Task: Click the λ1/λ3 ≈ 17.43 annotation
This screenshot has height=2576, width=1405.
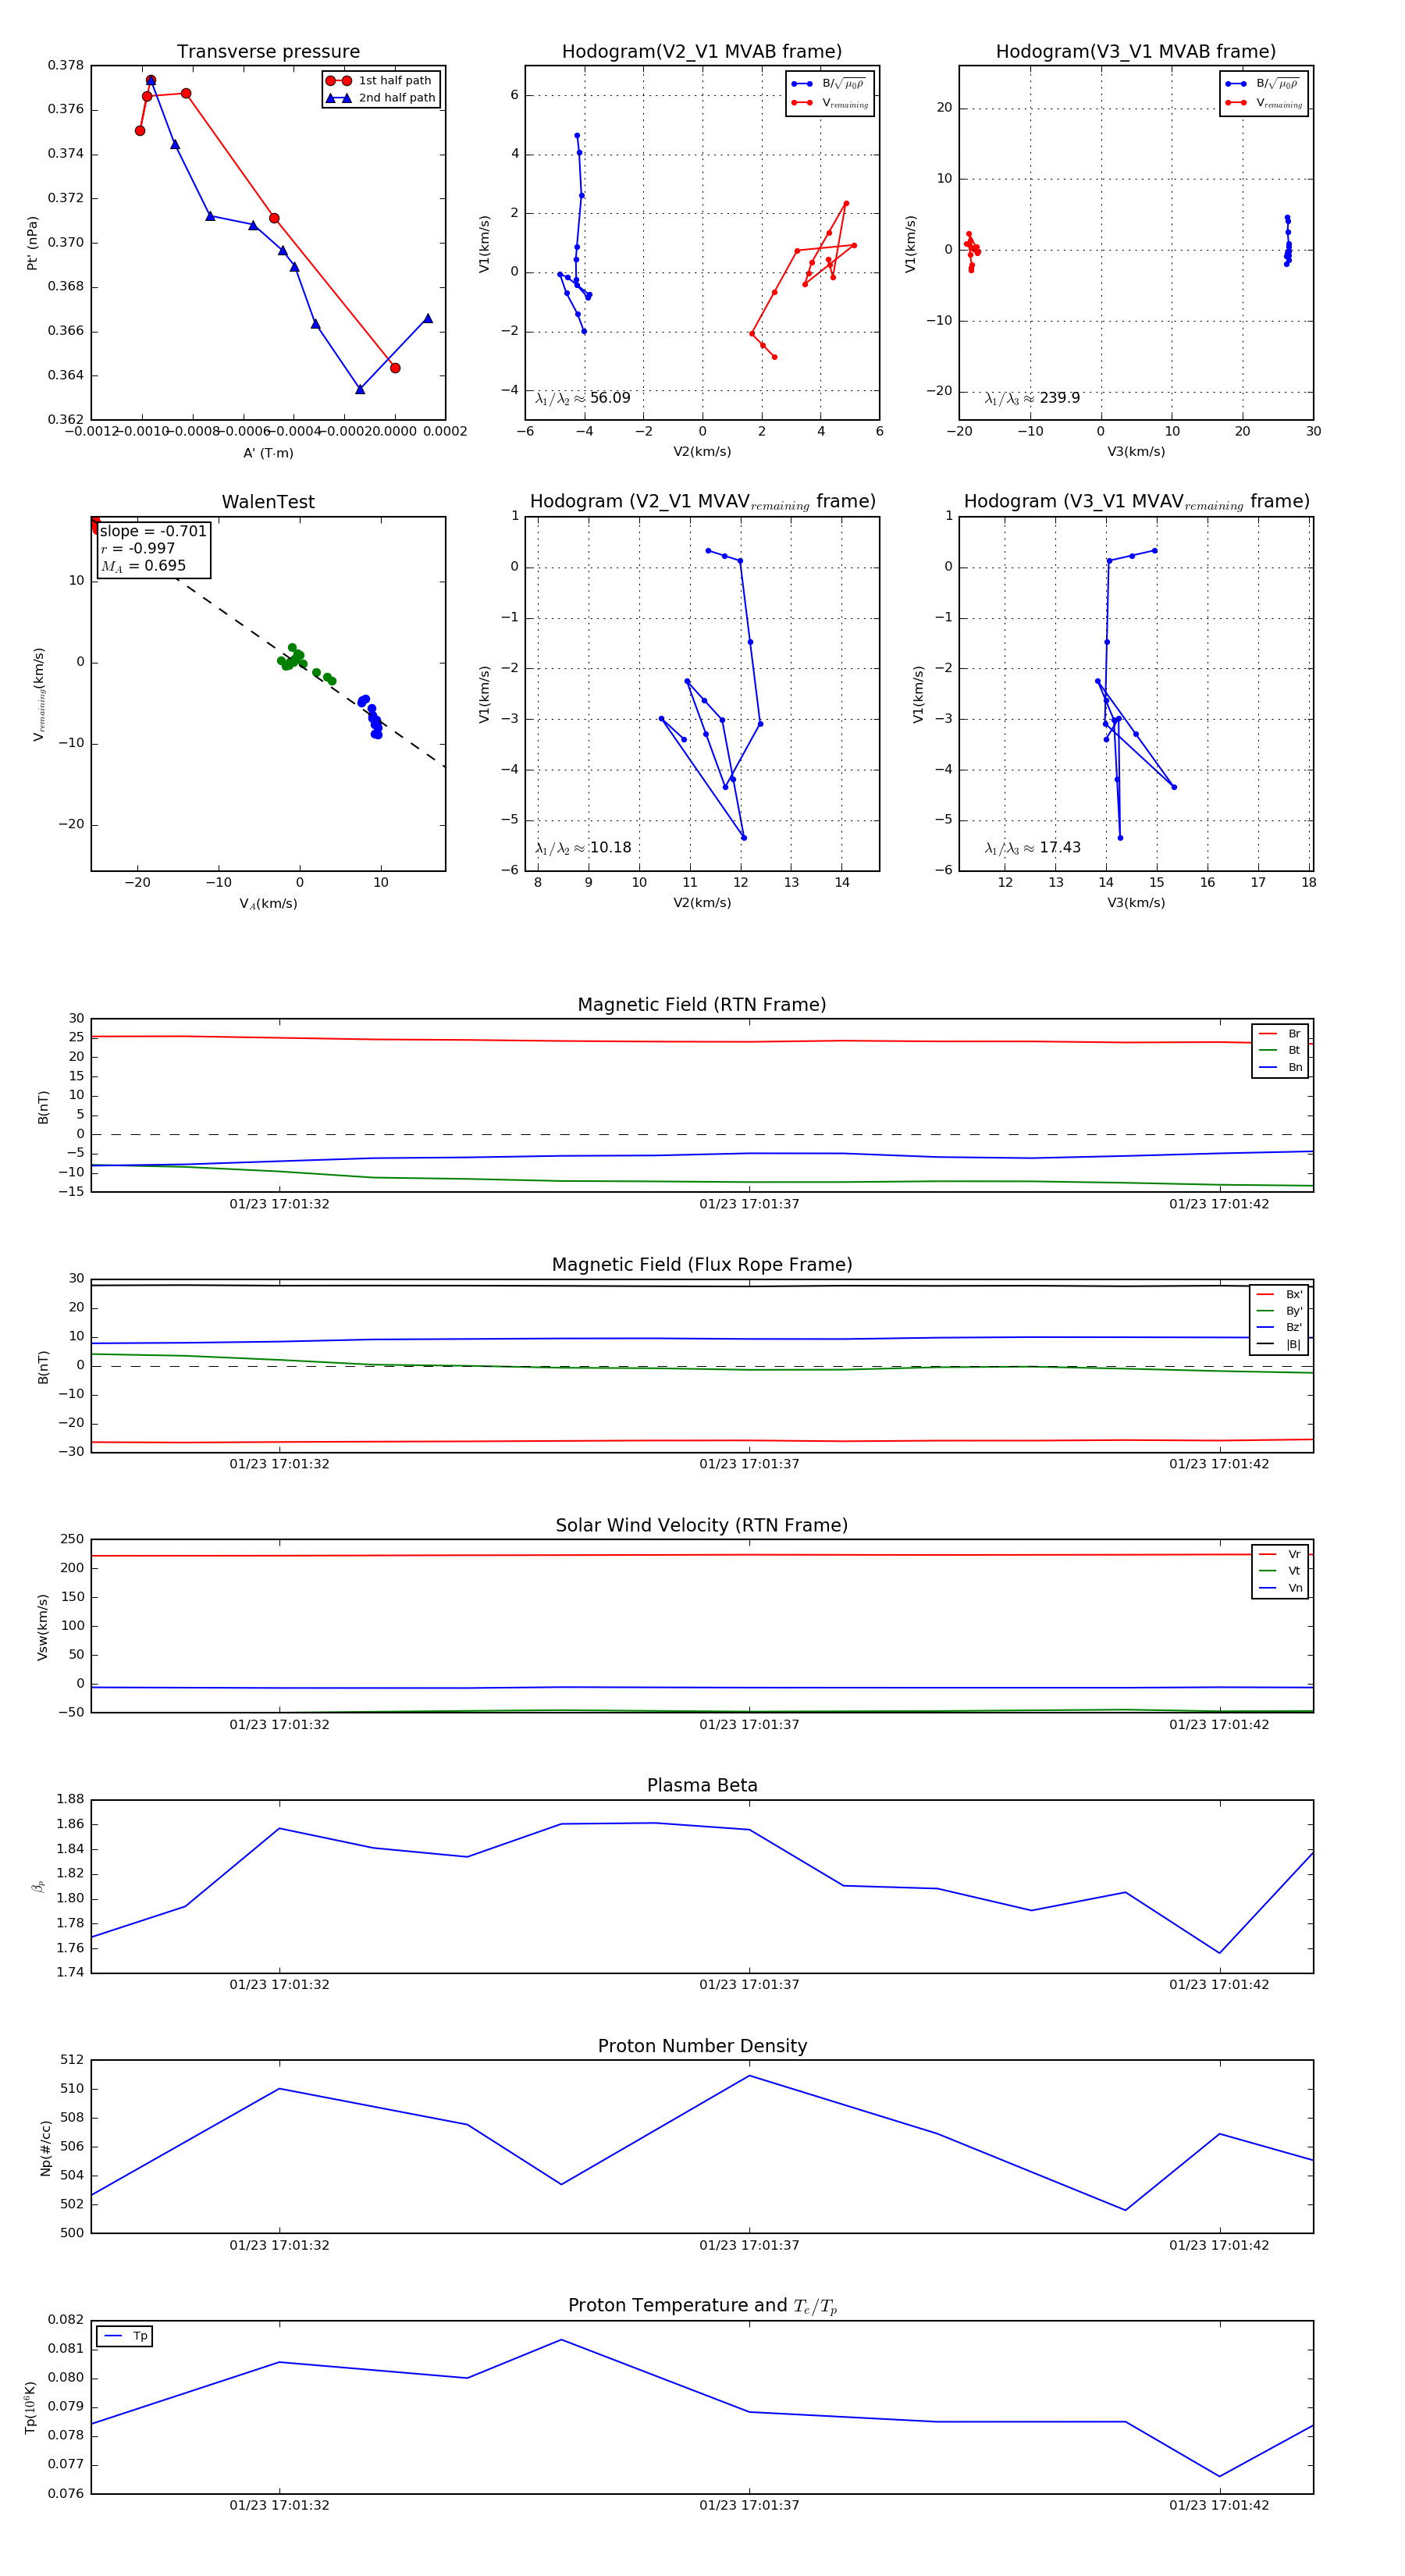Action: pos(1033,848)
